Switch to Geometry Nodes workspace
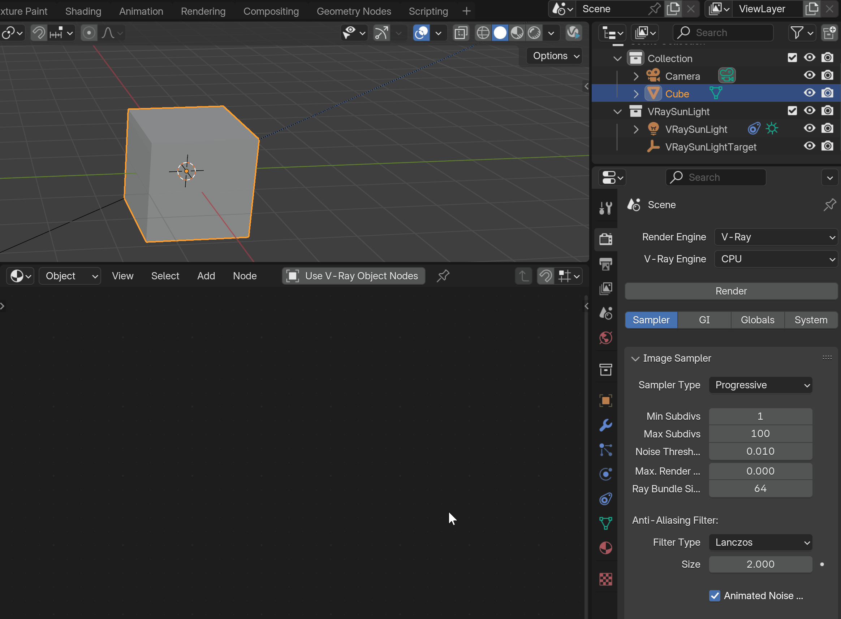Image resolution: width=841 pixels, height=619 pixels. (354, 11)
